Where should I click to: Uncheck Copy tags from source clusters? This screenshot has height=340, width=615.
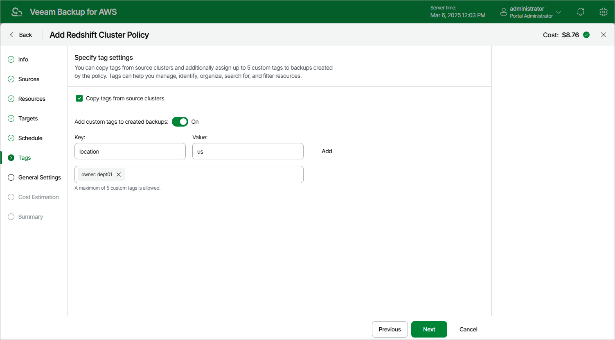tap(79, 98)
